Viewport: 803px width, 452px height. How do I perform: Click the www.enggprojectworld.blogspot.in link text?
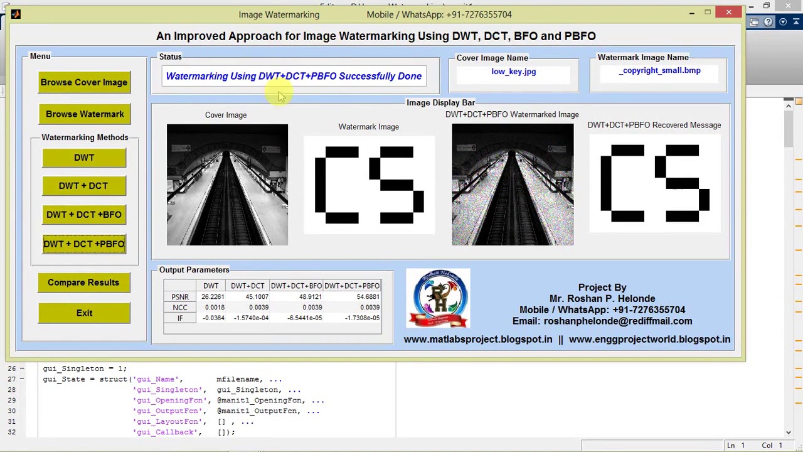tap(649, 339)
